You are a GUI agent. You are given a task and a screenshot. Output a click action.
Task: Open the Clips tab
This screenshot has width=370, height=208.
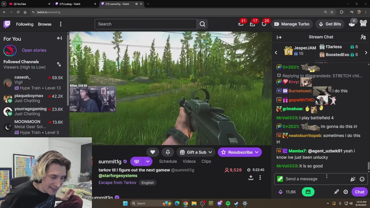click(x=206, y=161)
